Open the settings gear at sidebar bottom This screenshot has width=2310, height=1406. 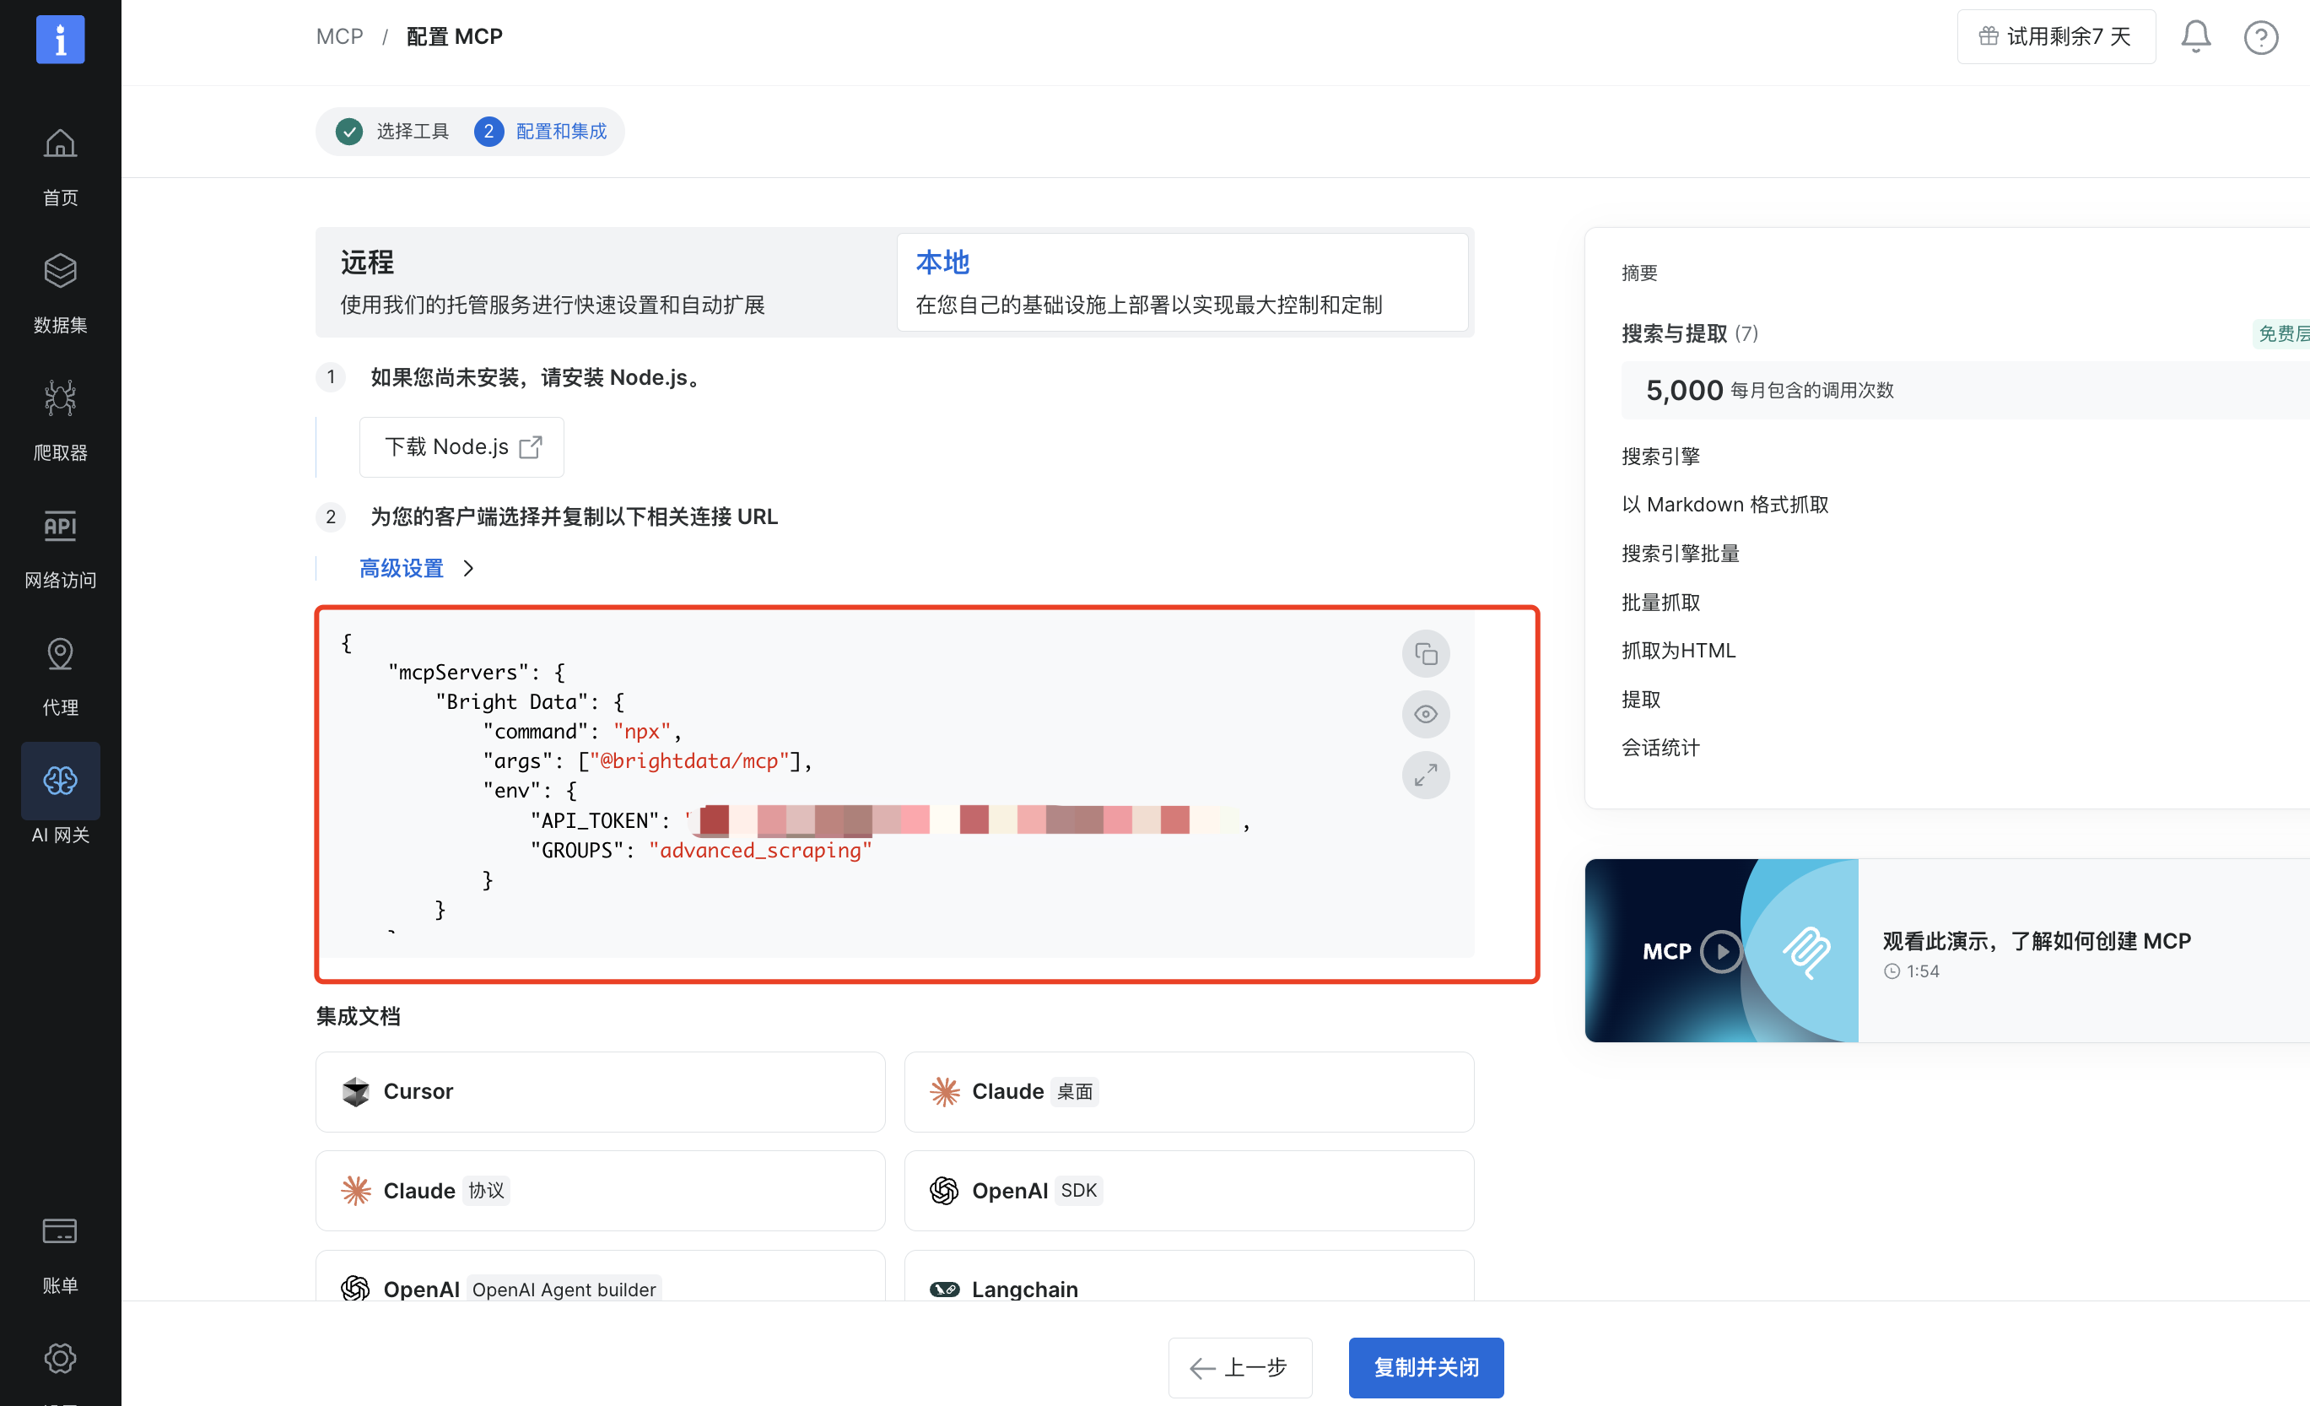pyautogui.click(x=60, y=1357)
